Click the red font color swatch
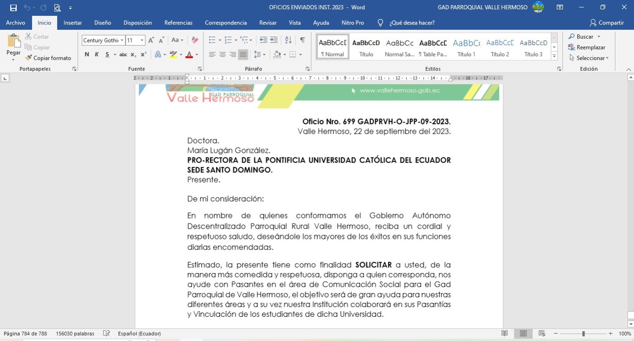 click(x=189, y=54)
